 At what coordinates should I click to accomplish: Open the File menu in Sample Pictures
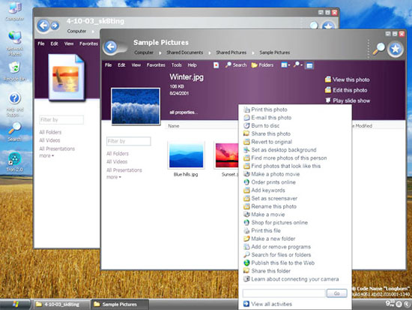coord(109,65)
